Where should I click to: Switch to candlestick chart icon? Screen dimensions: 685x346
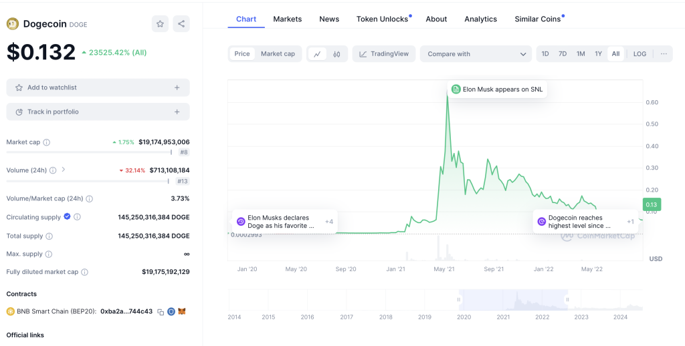pyautogui.click(x=336, y=54)
